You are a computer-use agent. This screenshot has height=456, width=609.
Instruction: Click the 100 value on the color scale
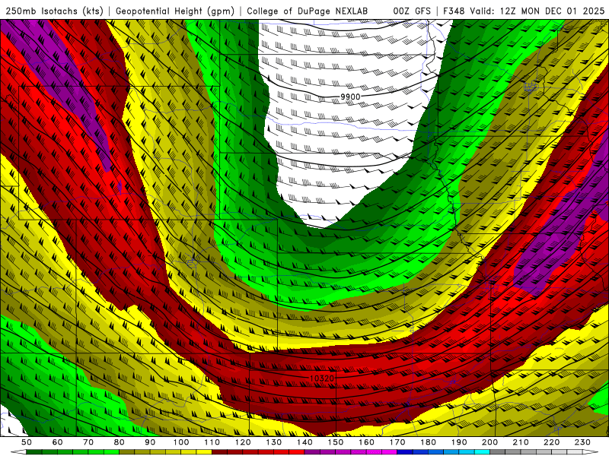(x=181, y=442)
